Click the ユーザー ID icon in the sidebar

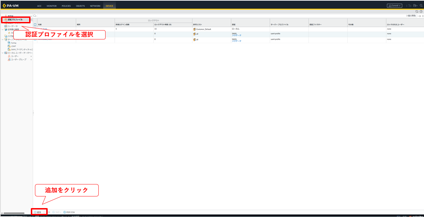pos(6,26)
